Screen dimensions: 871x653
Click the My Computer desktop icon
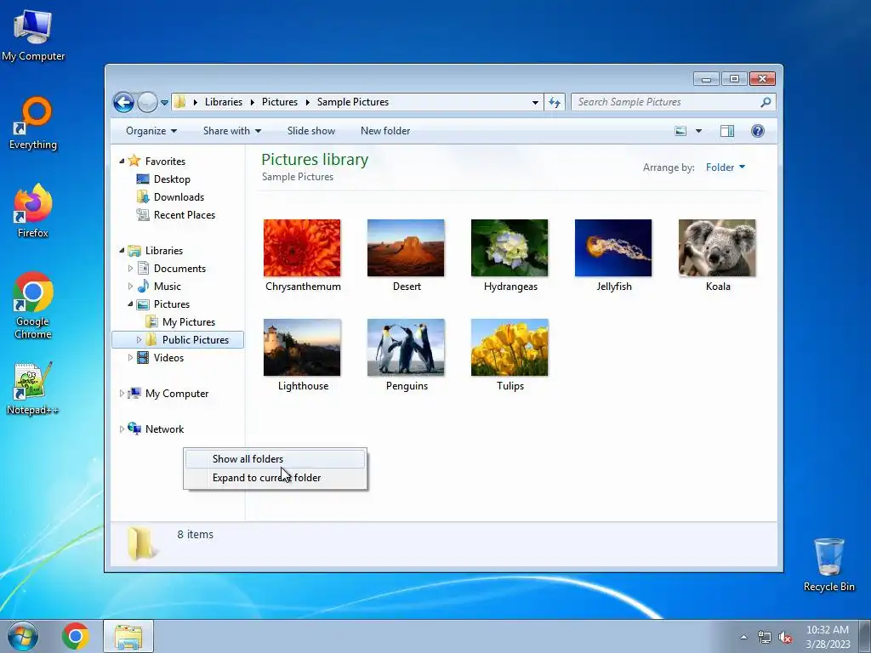33,35
